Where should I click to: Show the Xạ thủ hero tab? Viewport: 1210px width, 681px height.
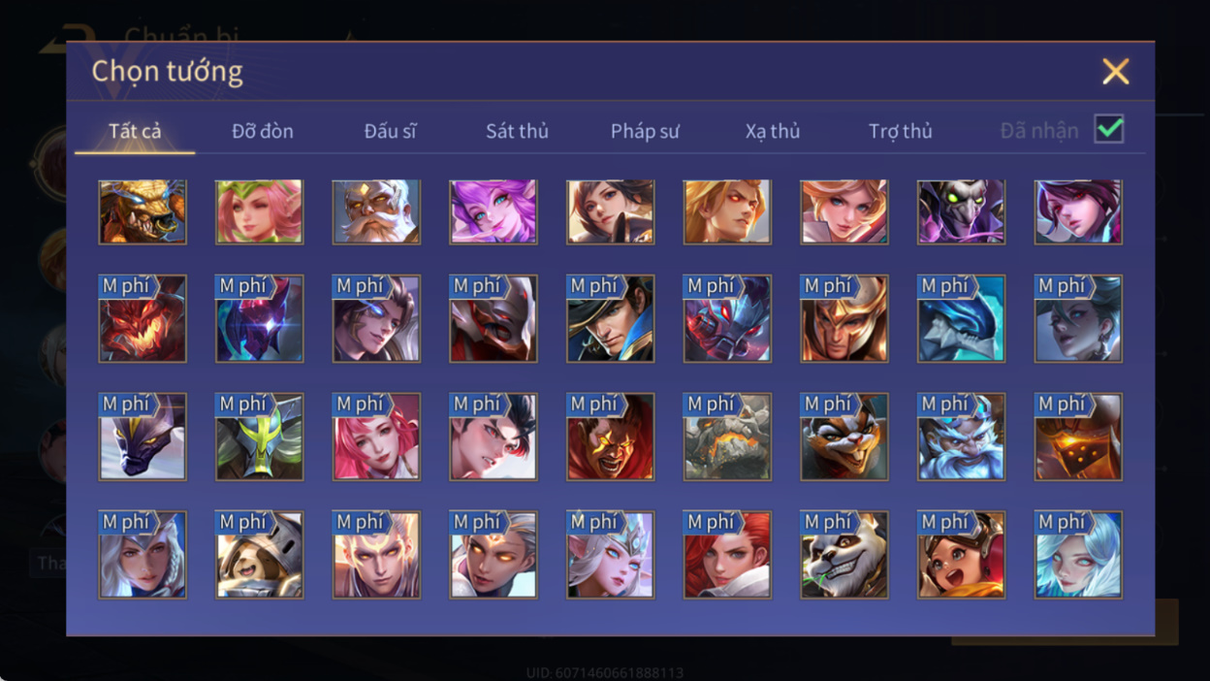point(773,131)
